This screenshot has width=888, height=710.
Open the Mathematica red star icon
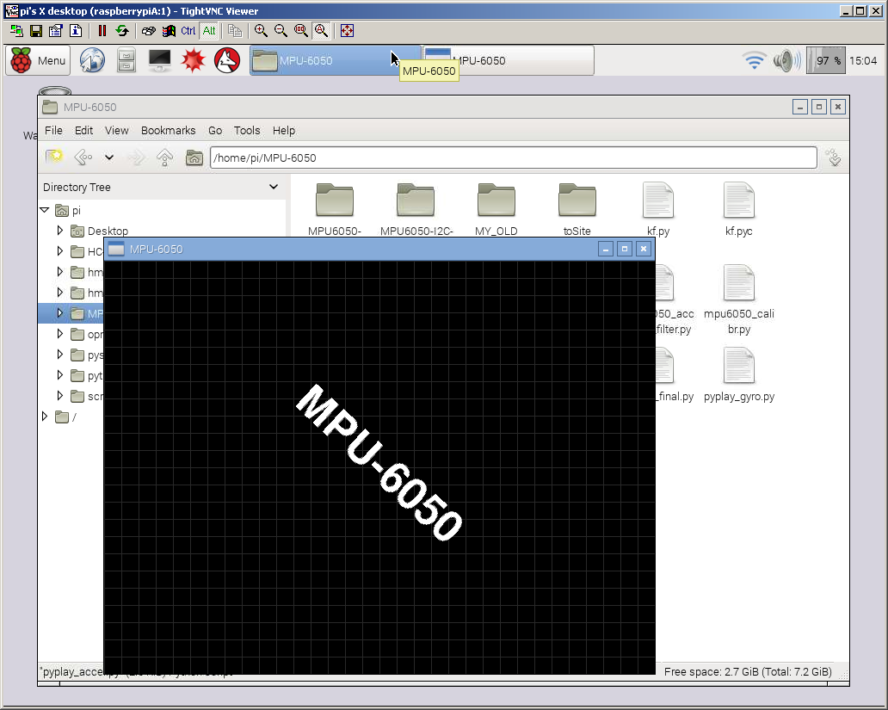(x=193, y=60)
